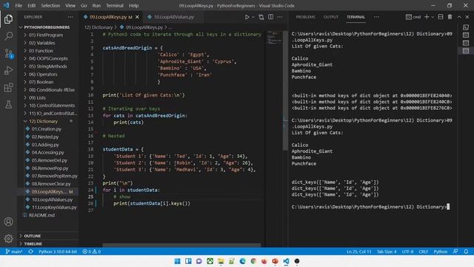
Task: Close the 09.LoopAllKeys.py editor tab
Action: coord(137,17)
